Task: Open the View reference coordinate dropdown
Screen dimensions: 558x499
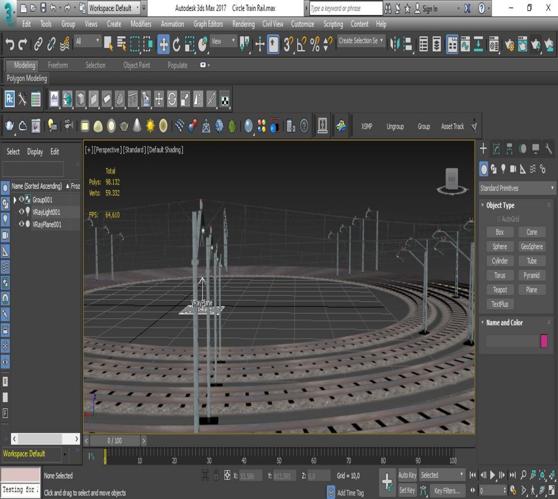Action: tap(223, 42)
